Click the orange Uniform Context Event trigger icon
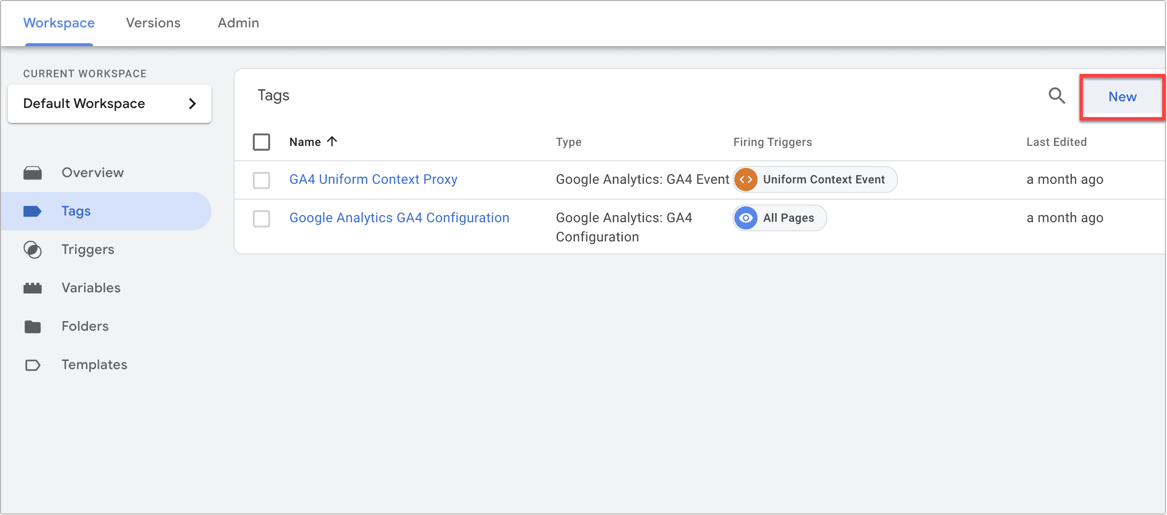The height and width of the screenshot is (515, 1167). (745, 180)
